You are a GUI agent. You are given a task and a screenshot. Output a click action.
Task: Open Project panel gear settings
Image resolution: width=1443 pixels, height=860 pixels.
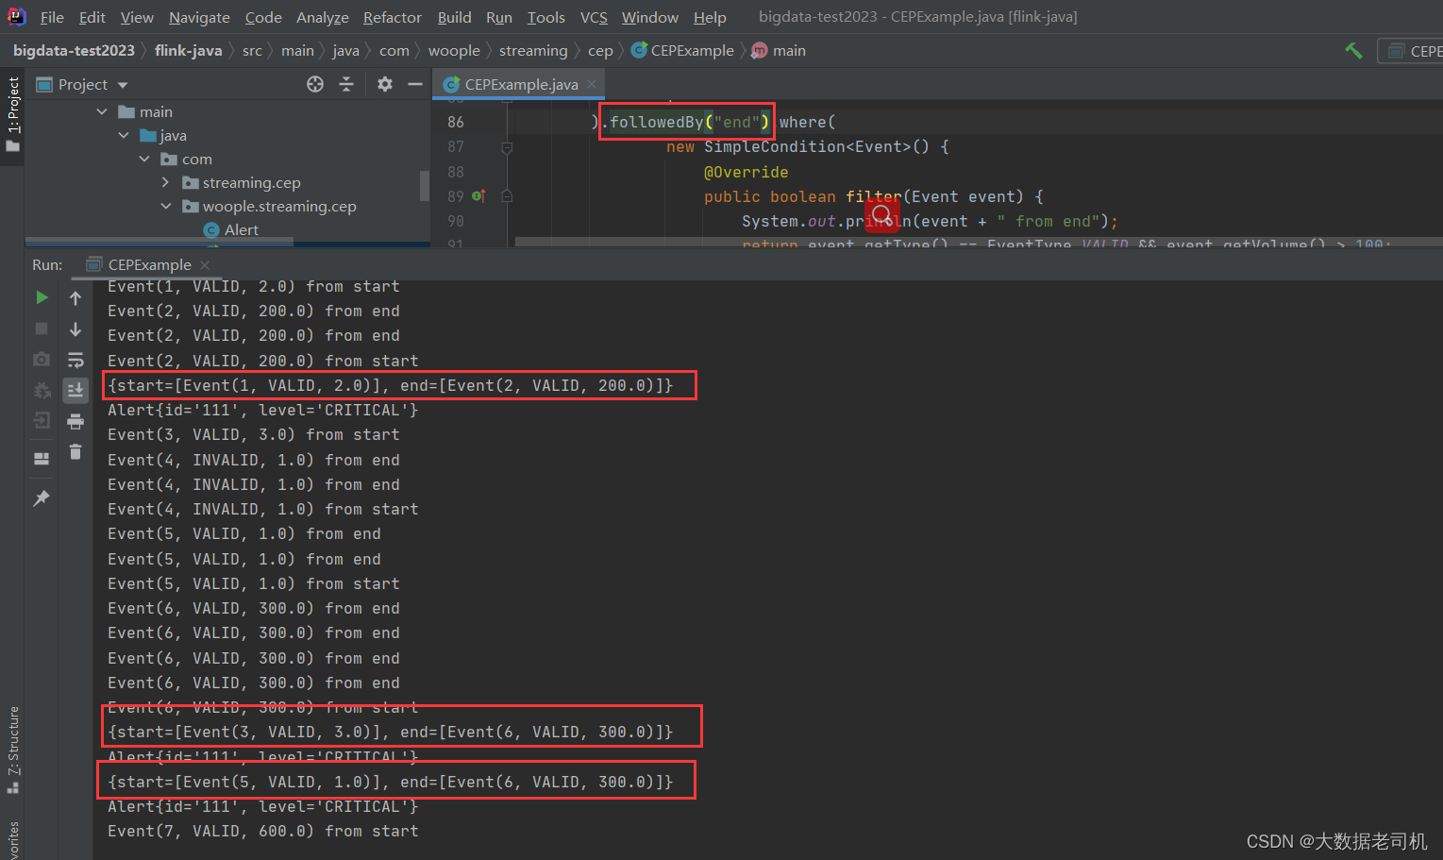[384, 84]
